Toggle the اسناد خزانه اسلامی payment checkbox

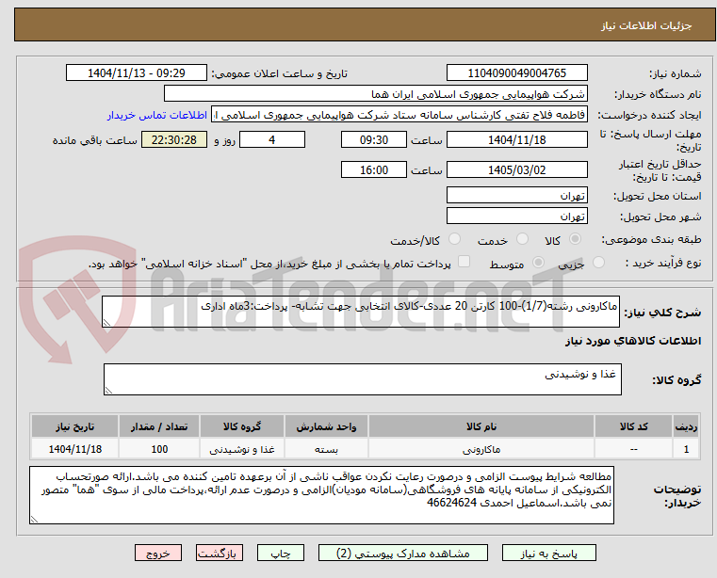(464, 262)
